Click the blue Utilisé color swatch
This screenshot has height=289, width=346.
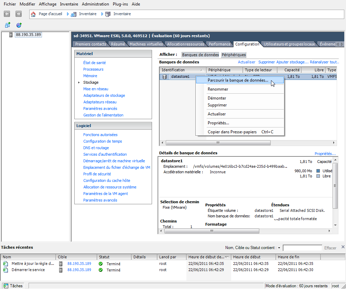tap(318, 171)
